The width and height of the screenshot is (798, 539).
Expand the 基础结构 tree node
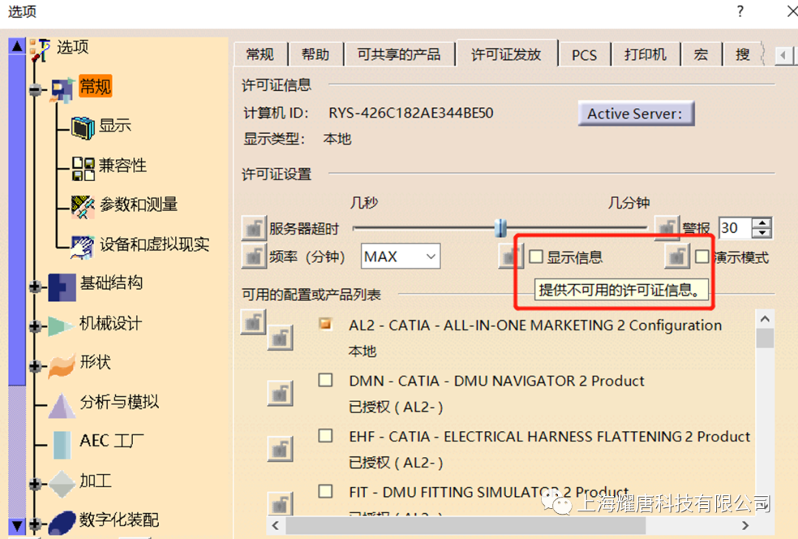35,287
